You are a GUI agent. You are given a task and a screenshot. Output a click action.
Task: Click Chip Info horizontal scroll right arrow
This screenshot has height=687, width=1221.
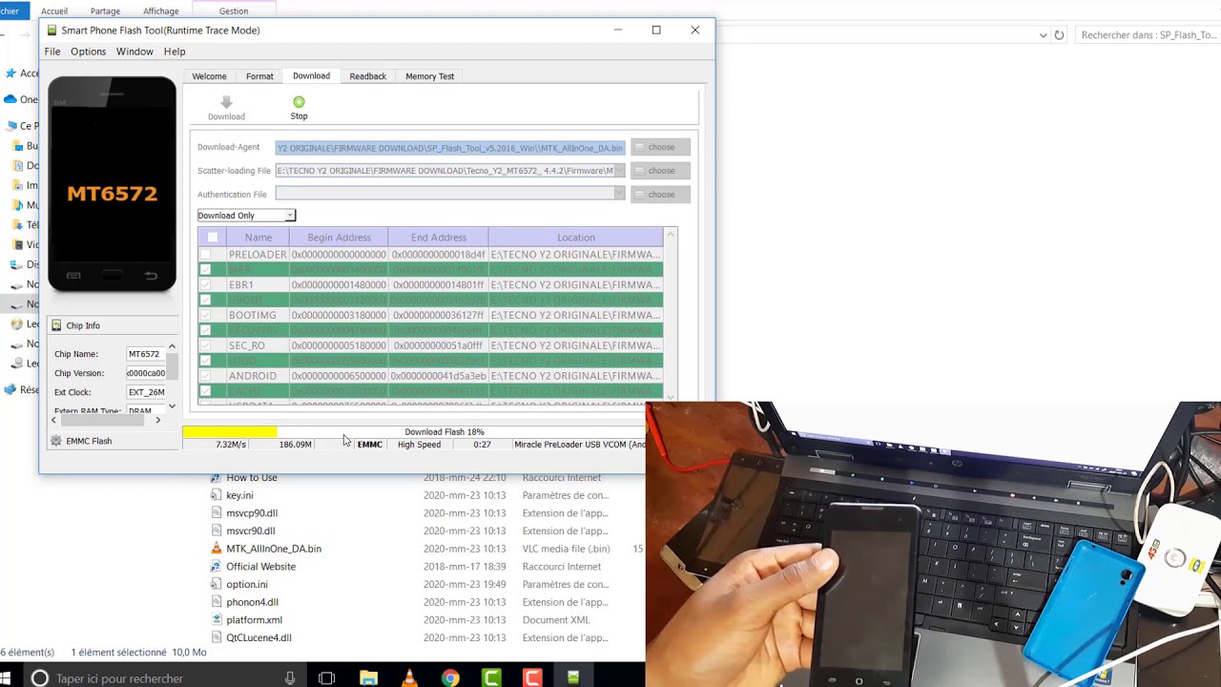click(x=158, y=420)
